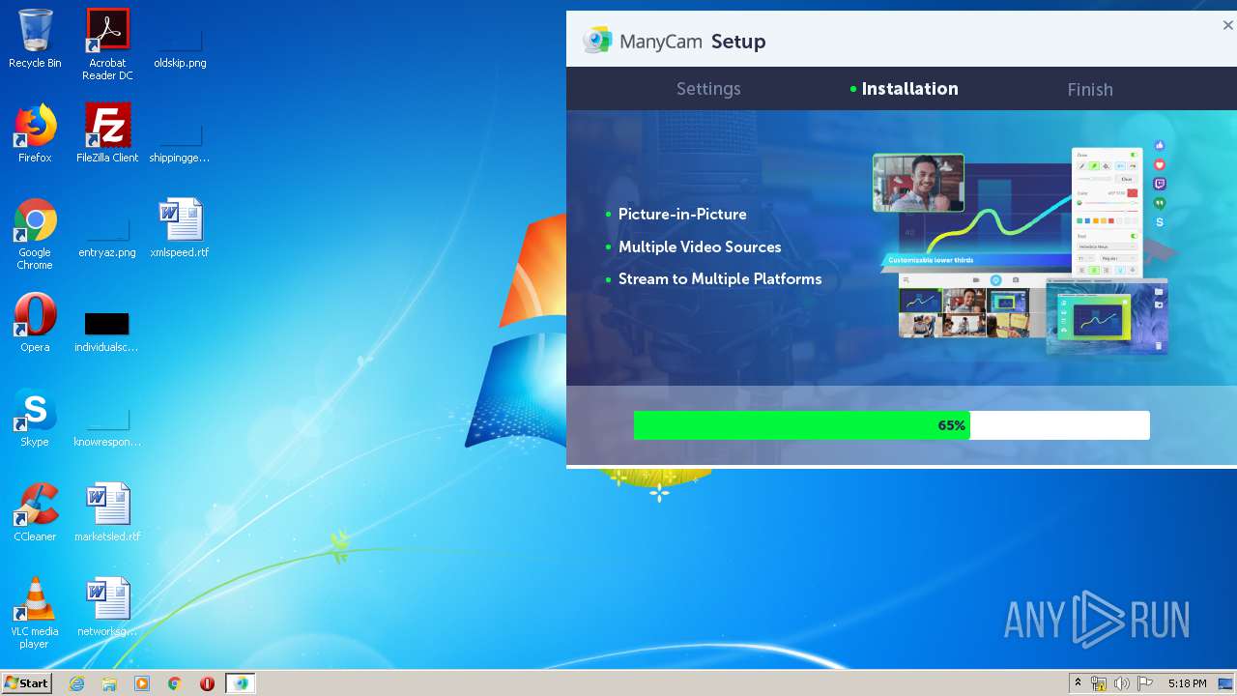Launch Opera desktop shortcut
Screen dimensions: 1237x696
(x=35, y=324)
